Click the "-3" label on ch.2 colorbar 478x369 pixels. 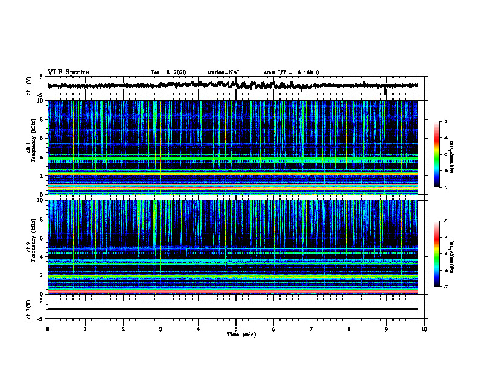pos(445,221)
